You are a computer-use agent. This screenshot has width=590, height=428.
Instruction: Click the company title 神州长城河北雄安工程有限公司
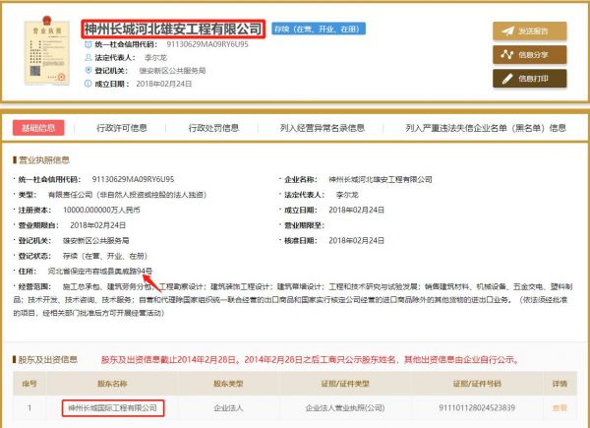(x=173, y=29)
